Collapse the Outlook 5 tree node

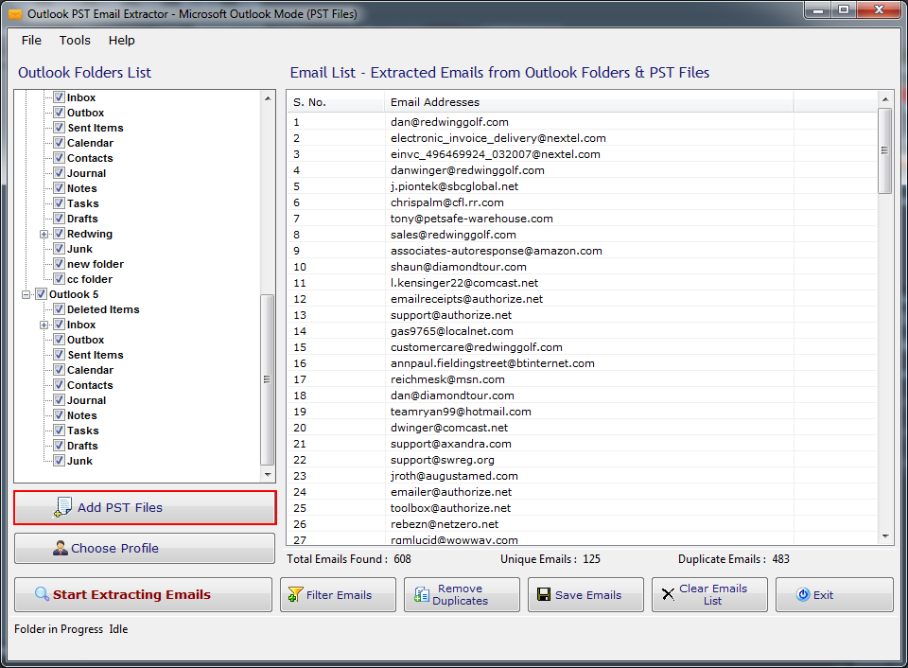point(26,295)
